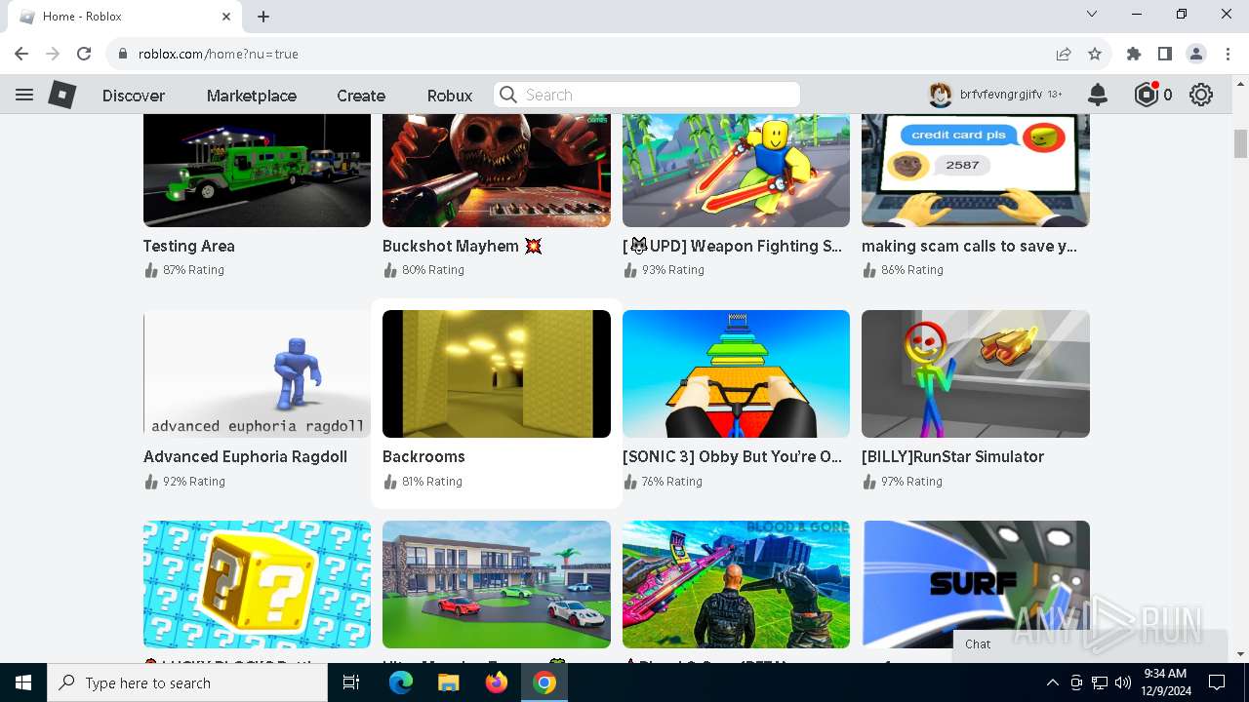
Task: Open the browser extensions puzzle icon
Action: [x=1134, y=54]
